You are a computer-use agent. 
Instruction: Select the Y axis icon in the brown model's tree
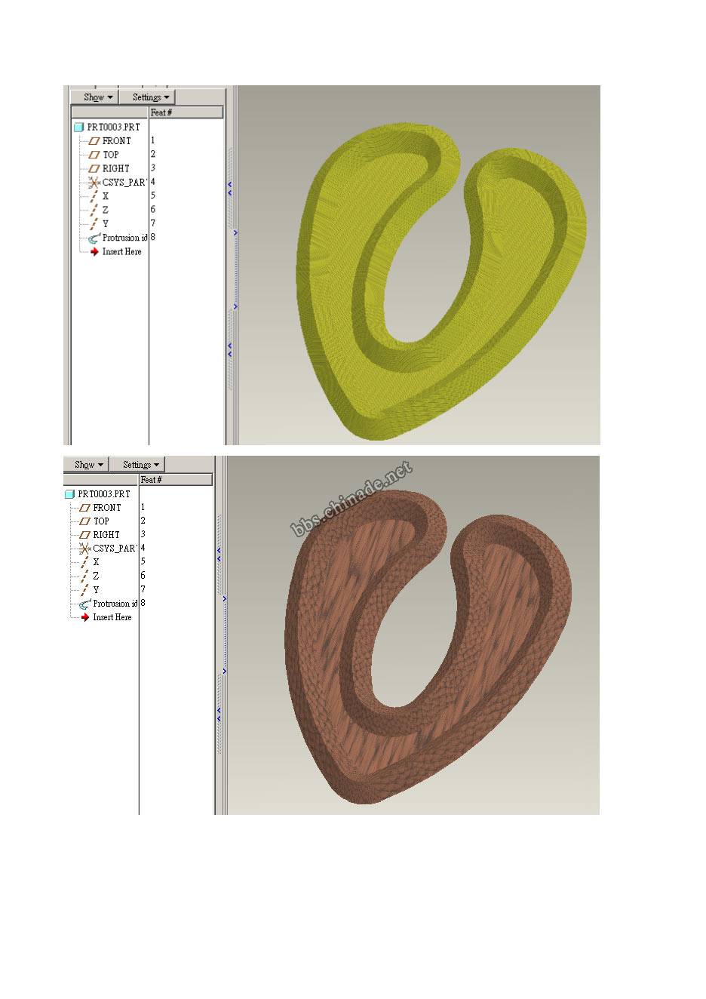(85, 589)
